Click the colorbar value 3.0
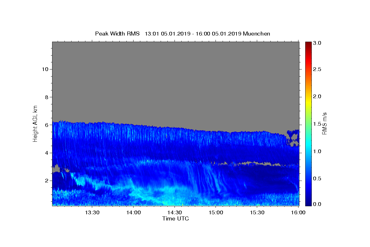 (317, 43)
